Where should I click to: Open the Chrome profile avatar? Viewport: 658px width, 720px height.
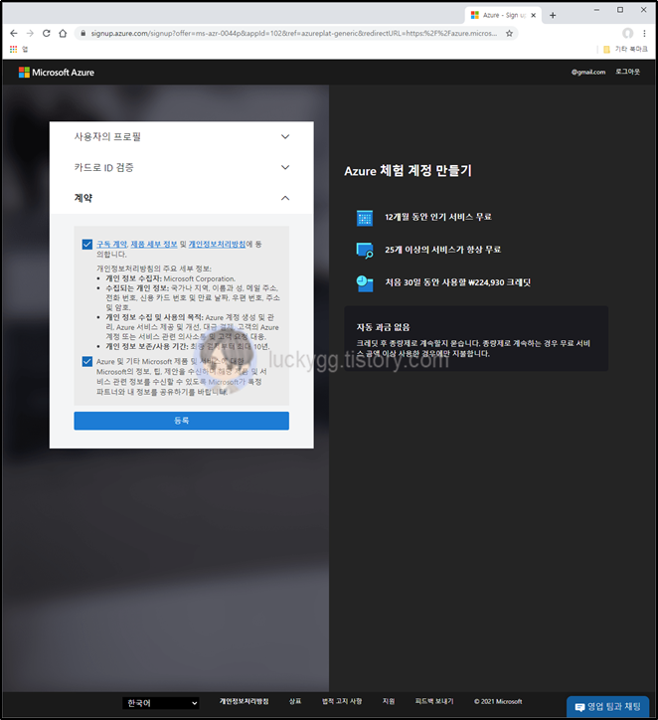[627, 33]
